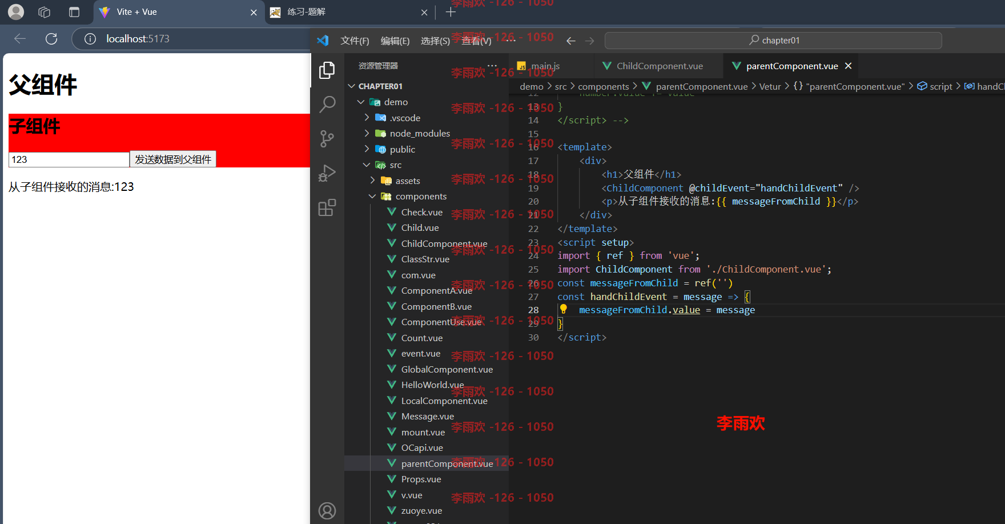Open the Run and Debug view

[x=327, y=173]
